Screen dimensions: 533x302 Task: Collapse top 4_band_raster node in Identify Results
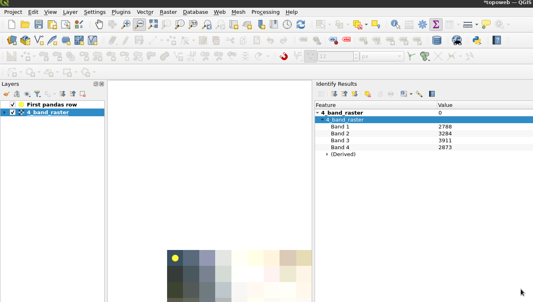point(317,113)
